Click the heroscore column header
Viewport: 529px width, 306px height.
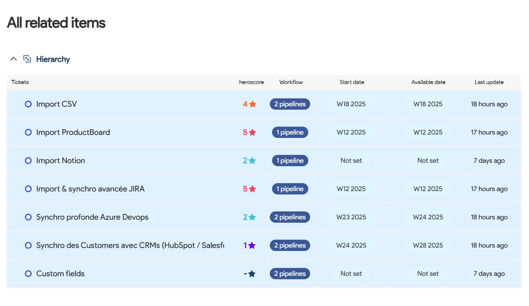[252, 82]
